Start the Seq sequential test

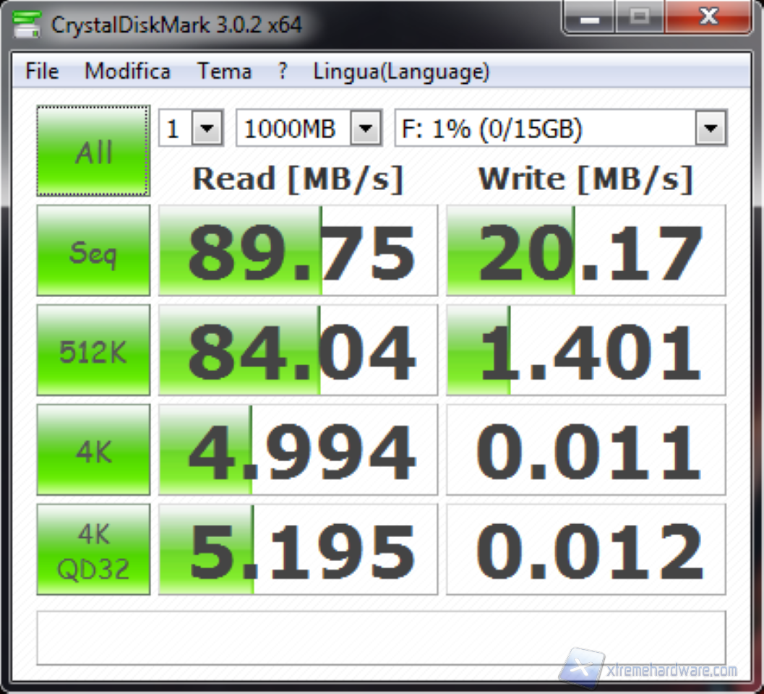(93, 250)
